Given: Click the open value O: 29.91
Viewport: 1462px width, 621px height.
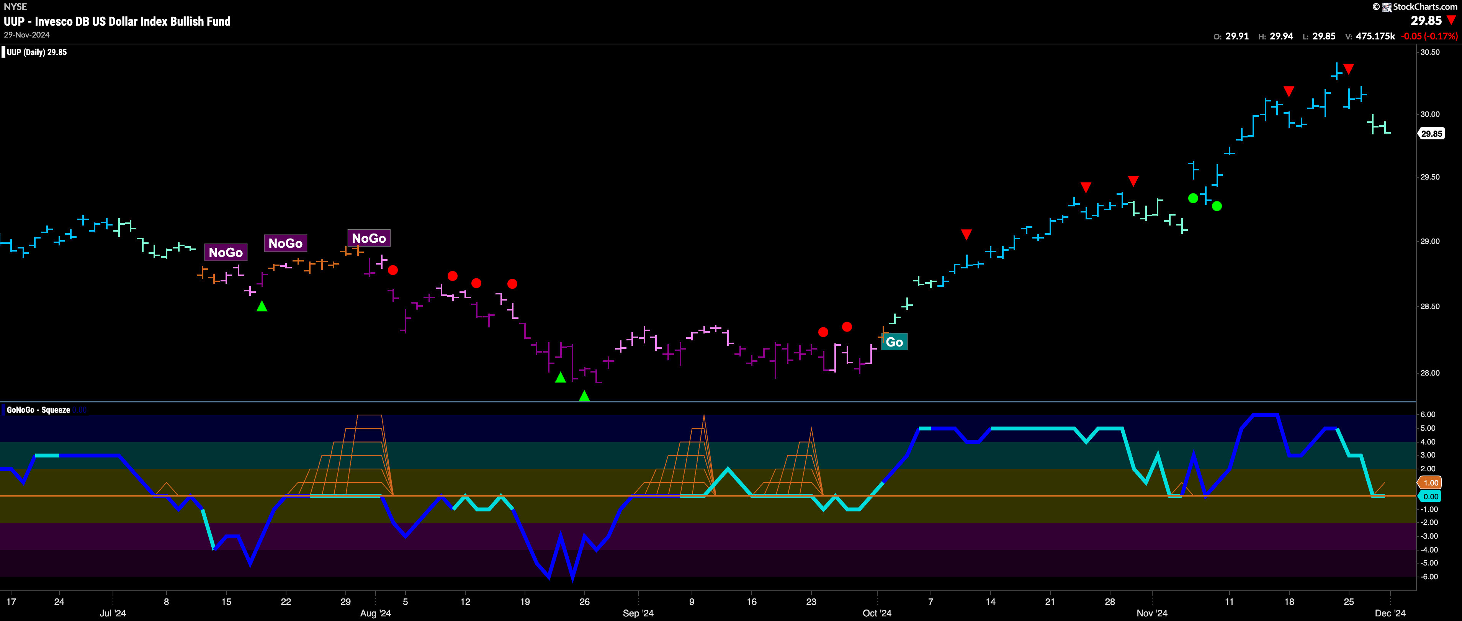Looking at the screenshot, I should click(1231, 36).
